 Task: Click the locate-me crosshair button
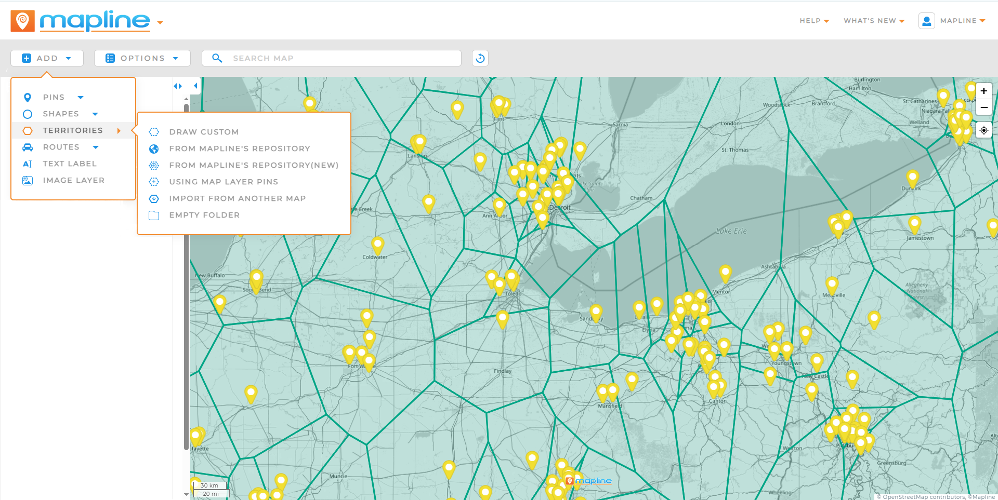tap(984, 130)
